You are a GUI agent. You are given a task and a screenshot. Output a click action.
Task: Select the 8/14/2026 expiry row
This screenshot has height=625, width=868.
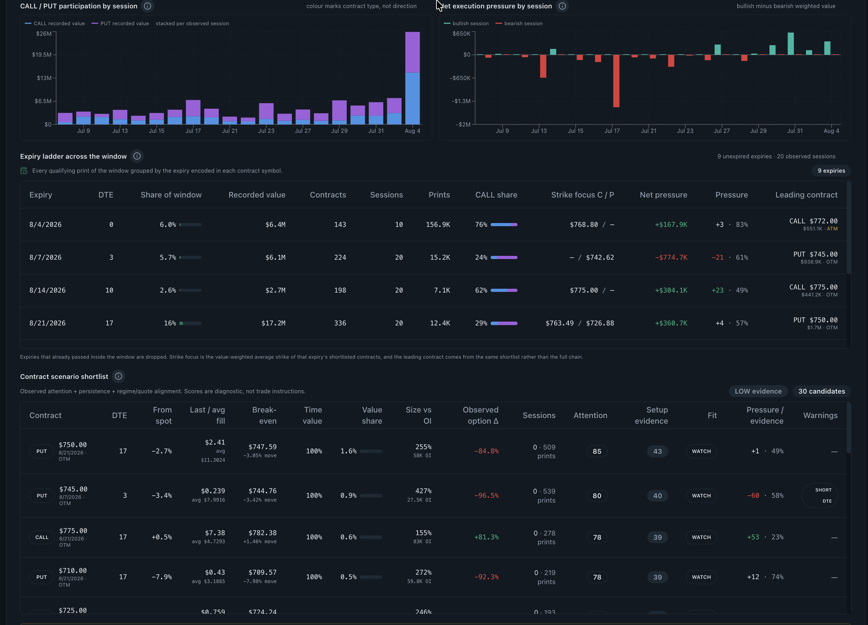pos(433,290)
